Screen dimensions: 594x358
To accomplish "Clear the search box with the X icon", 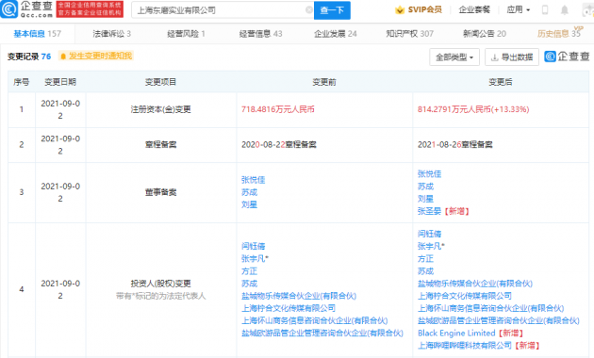I will point(309,9).
